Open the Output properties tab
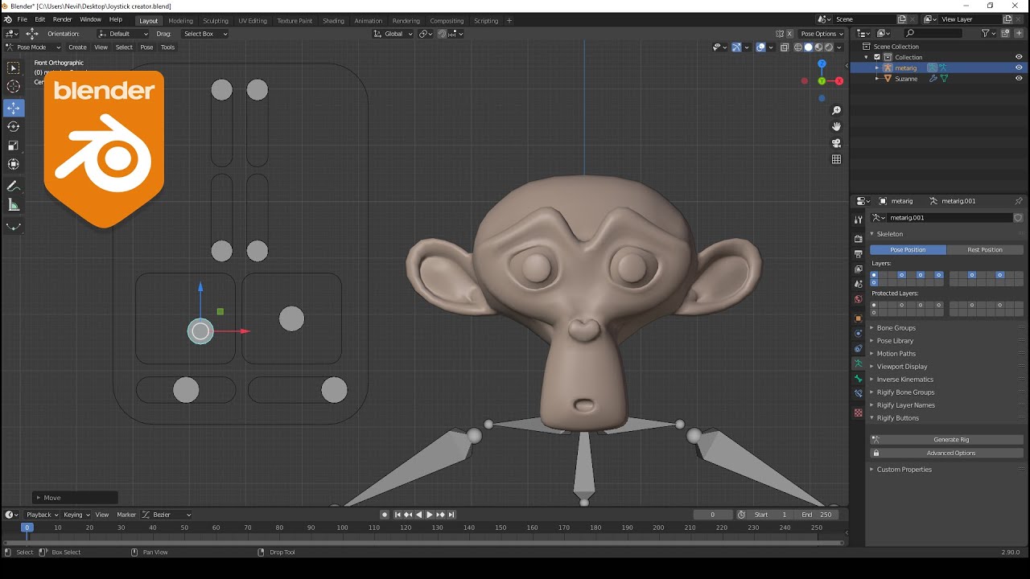This screenshot has width=1030, height=579. [859, 254]
